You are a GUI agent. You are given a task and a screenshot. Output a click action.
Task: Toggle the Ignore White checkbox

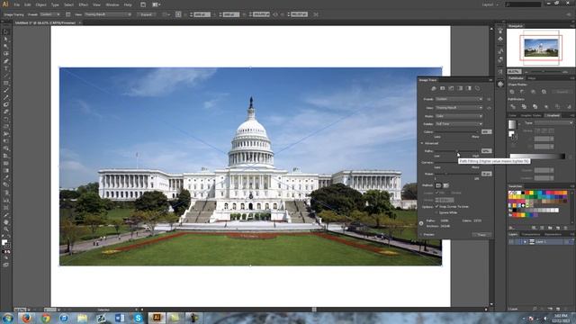click(x=436, y=212)
